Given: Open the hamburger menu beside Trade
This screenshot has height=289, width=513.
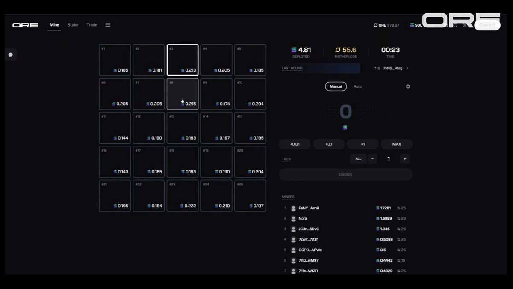Looking at the screenshot, I should 108,25.
